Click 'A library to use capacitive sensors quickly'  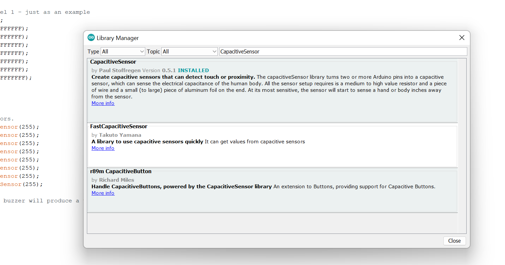point(147,142)
